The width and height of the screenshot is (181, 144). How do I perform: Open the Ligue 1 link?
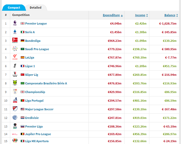pos(30,66)
